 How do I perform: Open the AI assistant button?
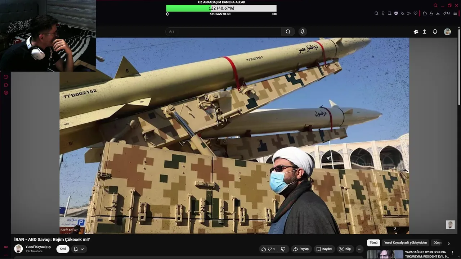click(x=446, y=13)
